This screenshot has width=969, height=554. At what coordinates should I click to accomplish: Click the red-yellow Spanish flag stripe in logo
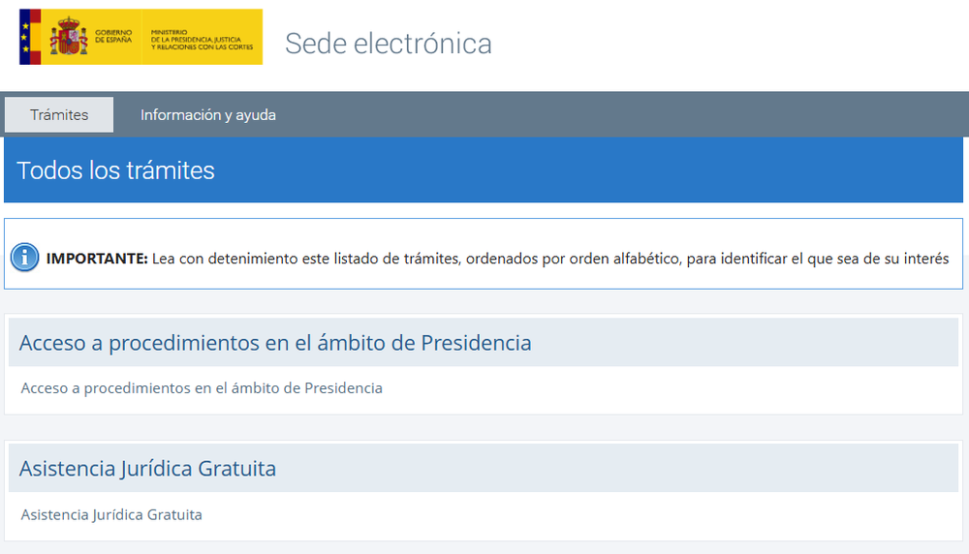35,37
